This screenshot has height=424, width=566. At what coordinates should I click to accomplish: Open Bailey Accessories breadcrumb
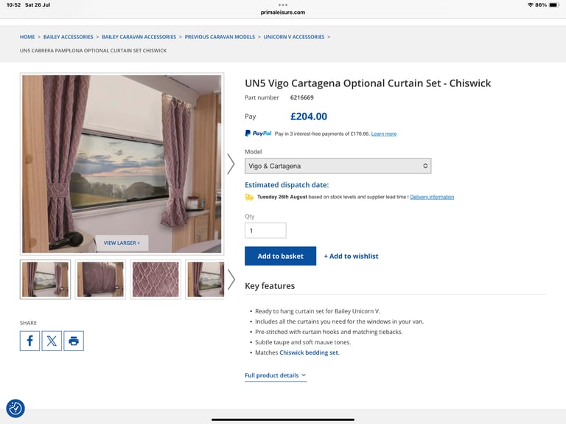point(69,37)
